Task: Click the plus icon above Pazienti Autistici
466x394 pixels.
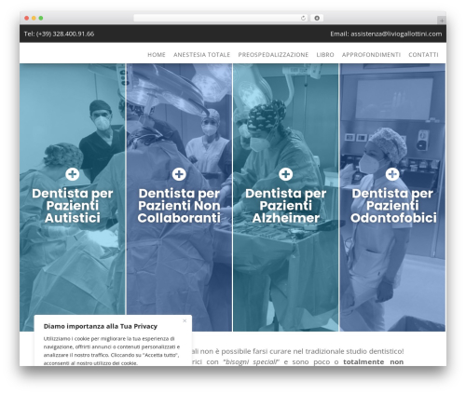Action: [73, 174]
